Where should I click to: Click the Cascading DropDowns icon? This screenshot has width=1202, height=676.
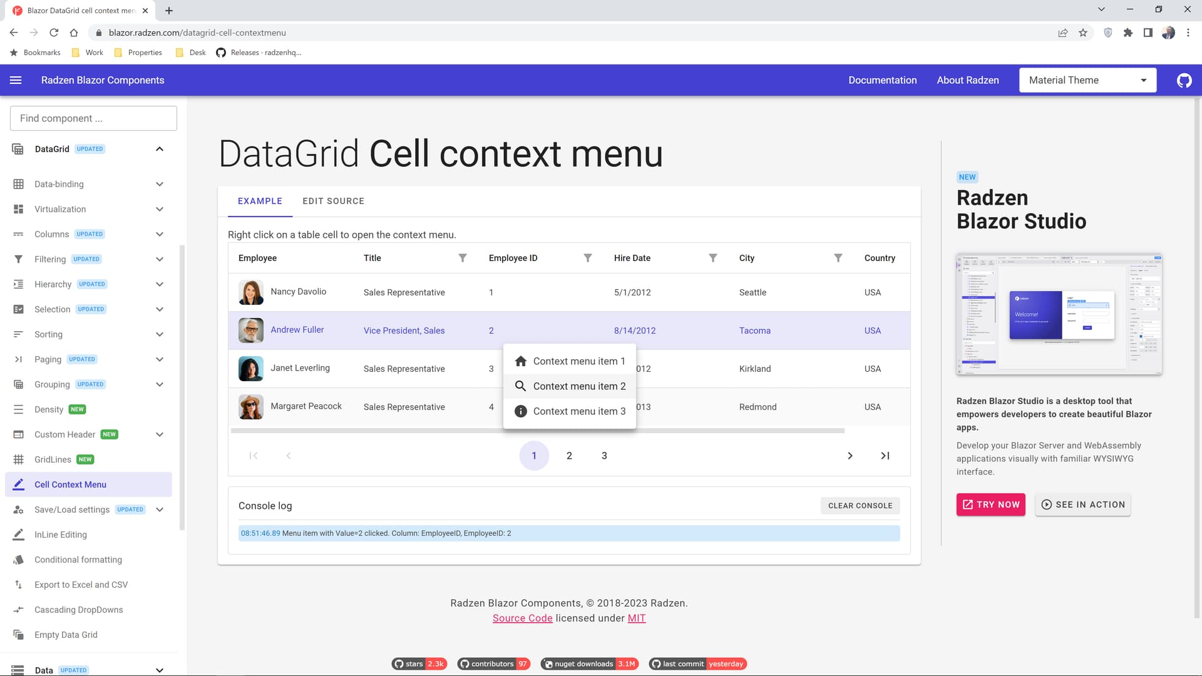[18, 610]
